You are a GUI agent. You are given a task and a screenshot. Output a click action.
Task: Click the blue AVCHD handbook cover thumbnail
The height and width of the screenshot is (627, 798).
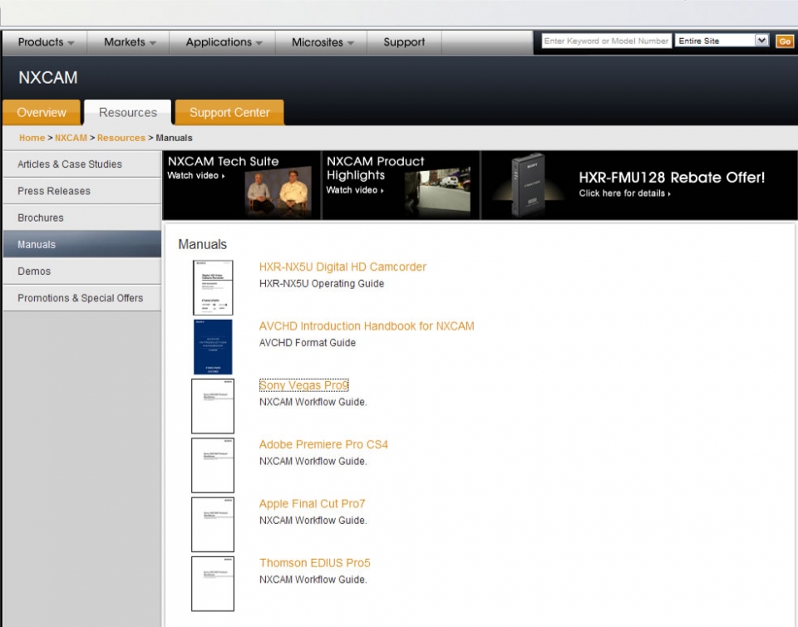(213, 346)
